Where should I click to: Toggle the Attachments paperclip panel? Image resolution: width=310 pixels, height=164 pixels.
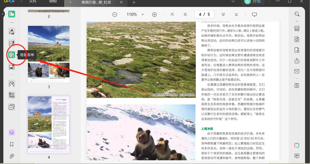click(12, 156)
